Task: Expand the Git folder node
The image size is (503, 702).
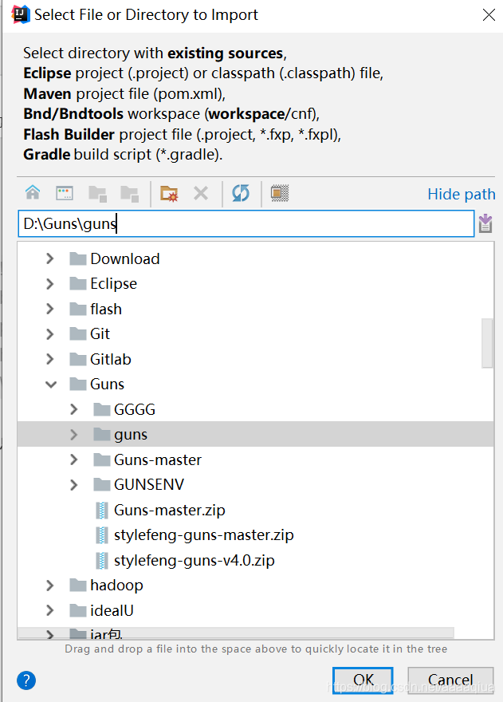Action: click(50, 334)
